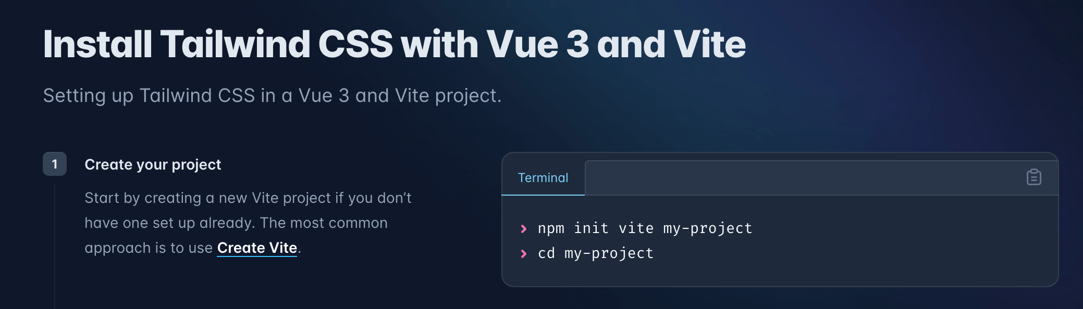The width and height of the screenshot is (1083, 309).
Task: Click the "Create your project" step heading
Action: tap(153, 164)
